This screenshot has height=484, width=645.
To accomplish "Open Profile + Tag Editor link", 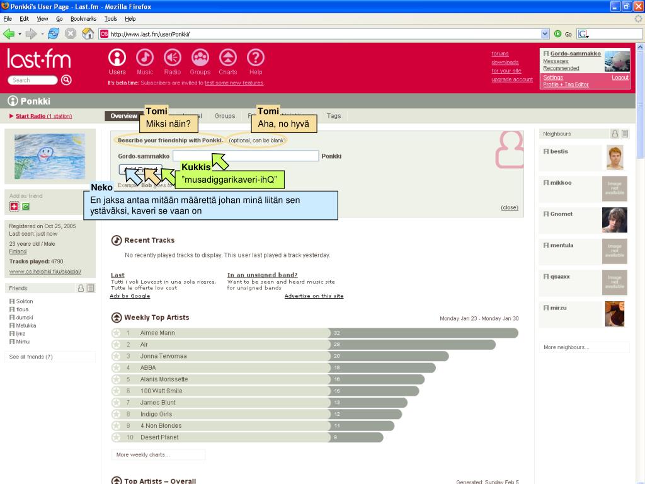I will pos(566,84).
